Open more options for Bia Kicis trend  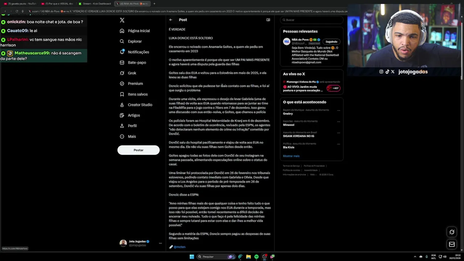[339, 144]
